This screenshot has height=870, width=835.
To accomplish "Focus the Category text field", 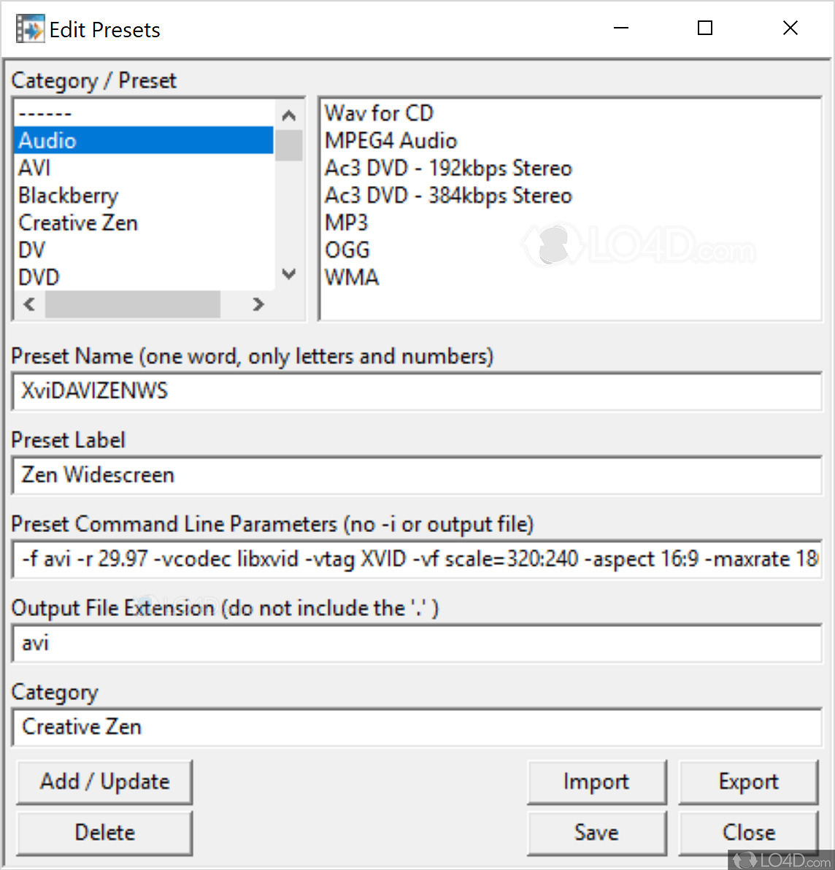I will pos(417,727).
